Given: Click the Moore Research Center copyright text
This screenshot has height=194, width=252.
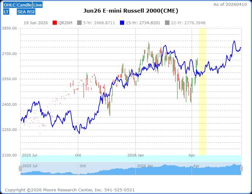Looking at the screenshot, I should click(x=70, y=190).
